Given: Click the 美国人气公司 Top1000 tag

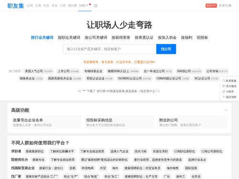Looking at the screenshot, I should click(39, 71).
